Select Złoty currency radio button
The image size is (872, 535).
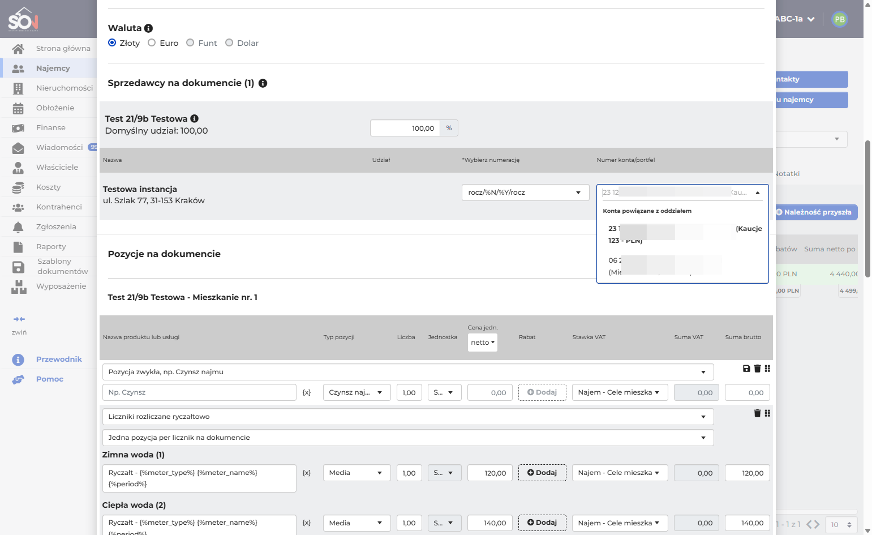tap(112, 42)
